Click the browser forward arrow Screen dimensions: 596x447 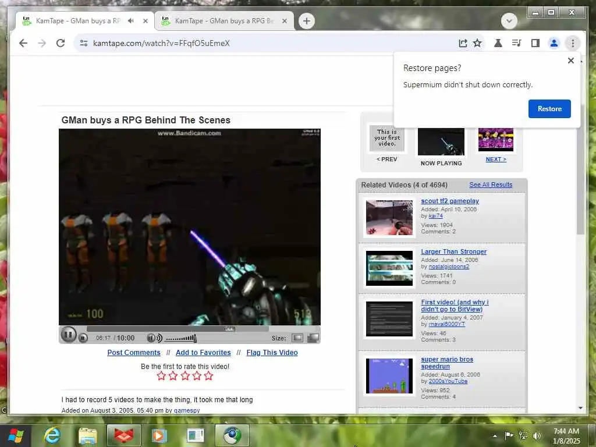42,43
